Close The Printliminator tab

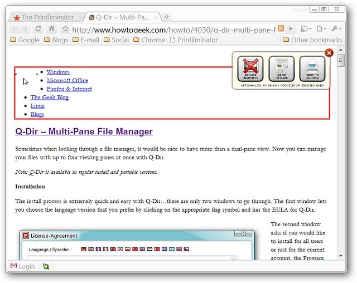click(x=80, y=17)
